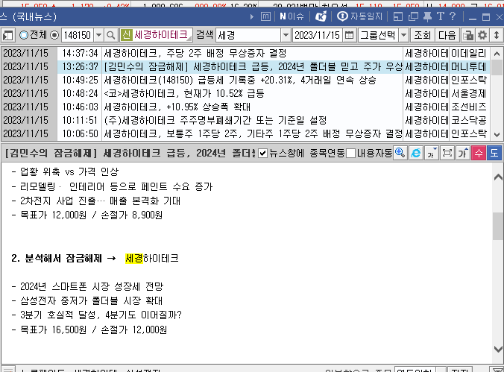
Task: Toggle the 내용자동 checkbox
Action: pos(351,153)
